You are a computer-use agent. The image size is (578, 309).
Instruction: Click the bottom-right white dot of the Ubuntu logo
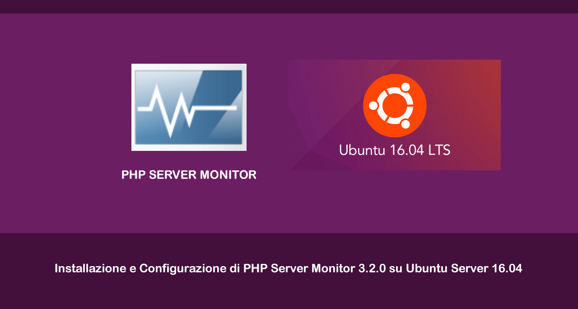(x=405, y=124)
